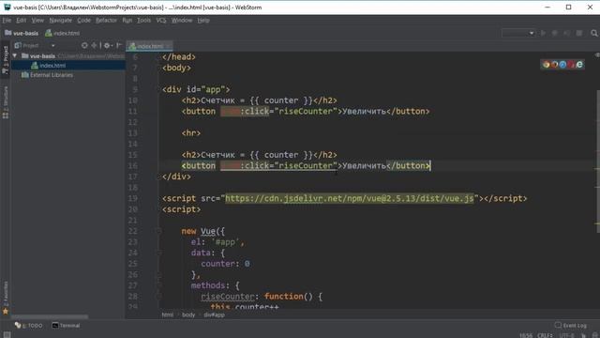Open the Edit menu
The image size is (600, 338).
point(22,21)
